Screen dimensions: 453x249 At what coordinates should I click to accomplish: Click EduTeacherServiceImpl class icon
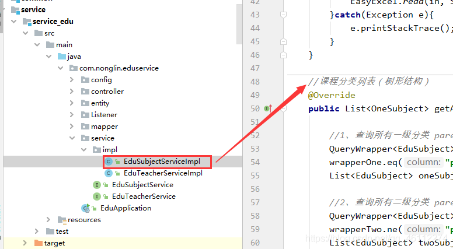[x=109, y=173]
